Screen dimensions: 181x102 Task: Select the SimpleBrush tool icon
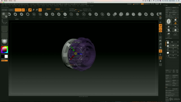(175, 24)
